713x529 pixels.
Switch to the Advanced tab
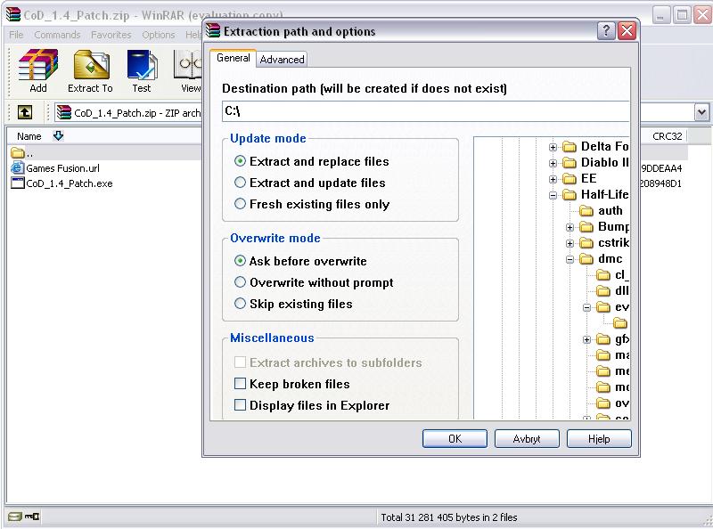click(x=282, y=60)
